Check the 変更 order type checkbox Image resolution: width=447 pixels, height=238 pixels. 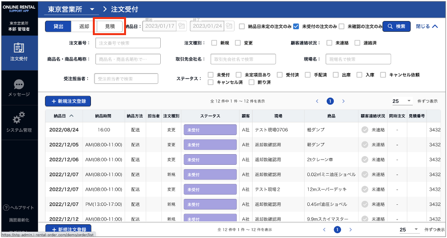tap(238, 43)
